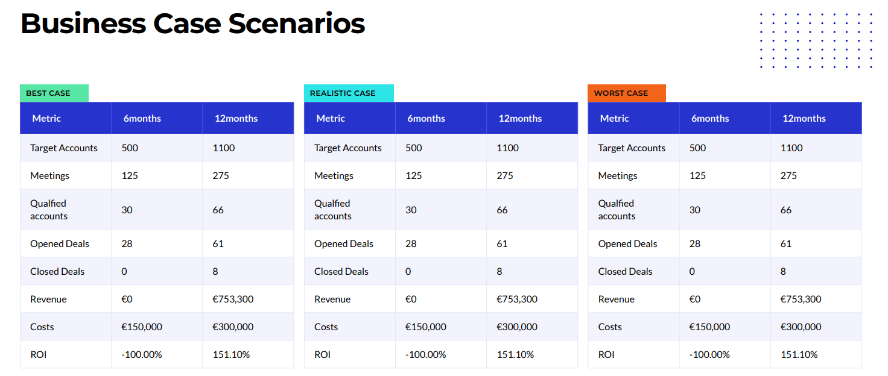Click the 12months header in Best Case table
The image size is (888, 376).
coord(236,118)
